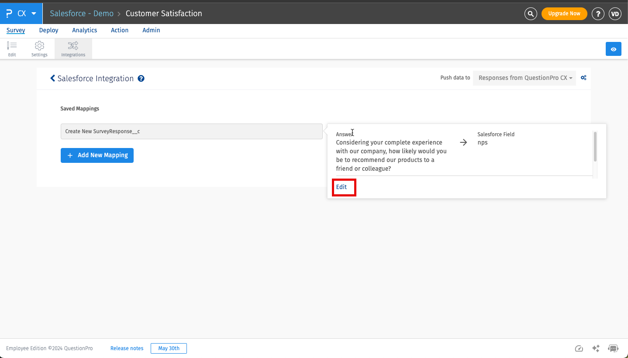Viewport: 628px width, 358px height.
Task: Open the Responses from QuestionPro CX dropdown
Action: [524, 78]
